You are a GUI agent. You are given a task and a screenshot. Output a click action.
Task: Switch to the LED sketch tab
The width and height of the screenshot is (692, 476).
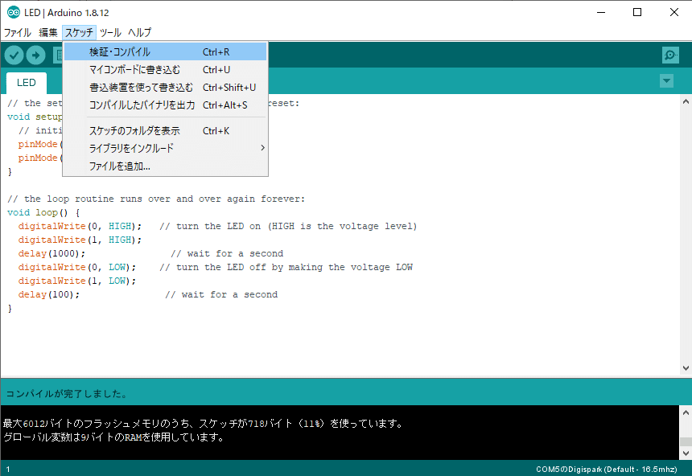coord(27,83)
